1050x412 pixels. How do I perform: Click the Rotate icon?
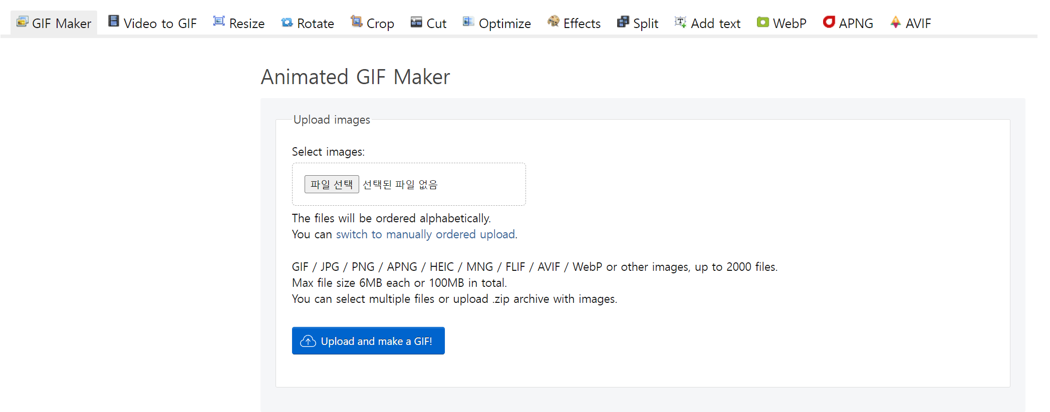(287, 22)
